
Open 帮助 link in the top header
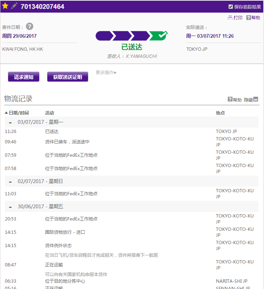(253, 18)
